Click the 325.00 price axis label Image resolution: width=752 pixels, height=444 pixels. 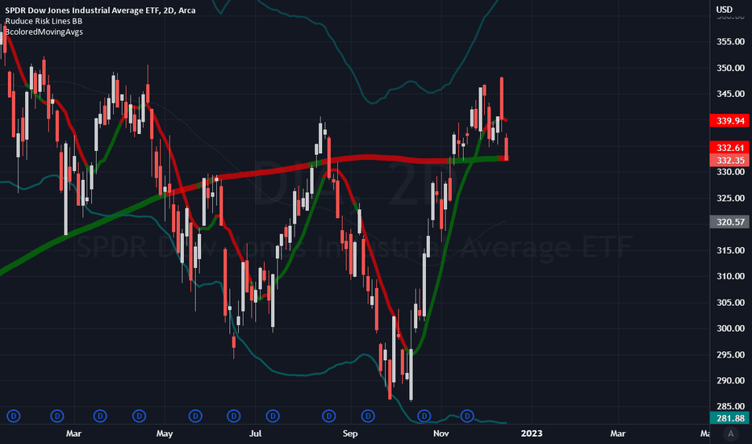click(x=730, y=199)
